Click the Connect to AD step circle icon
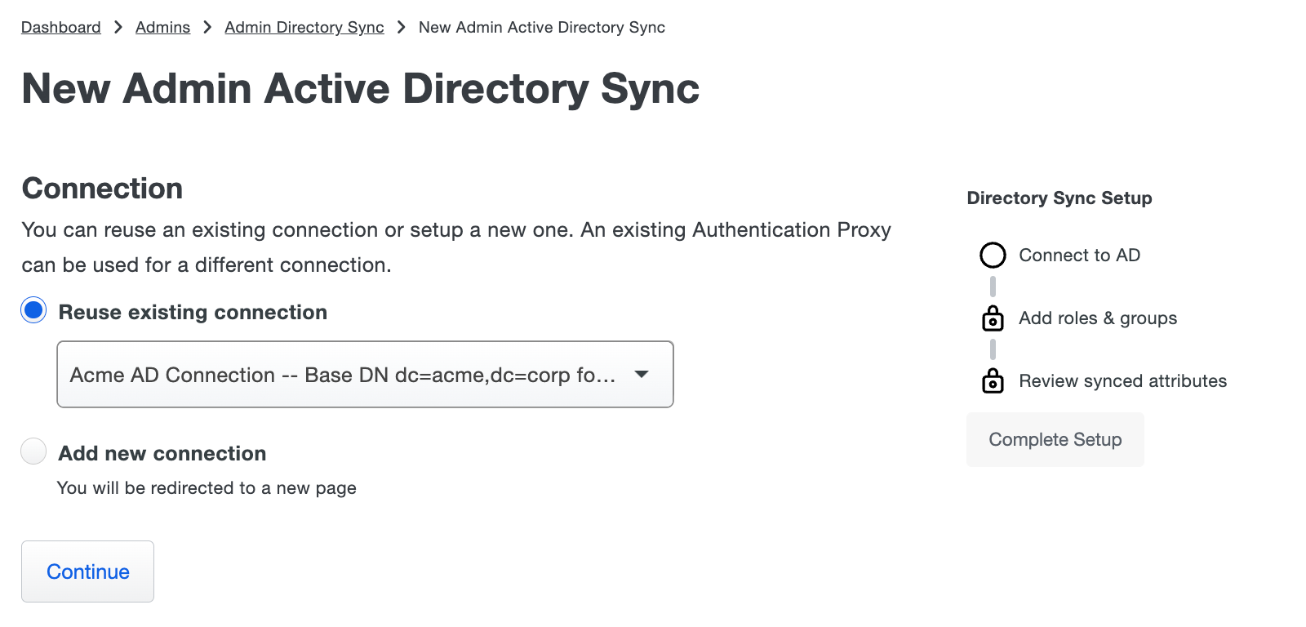 point(993,255)
